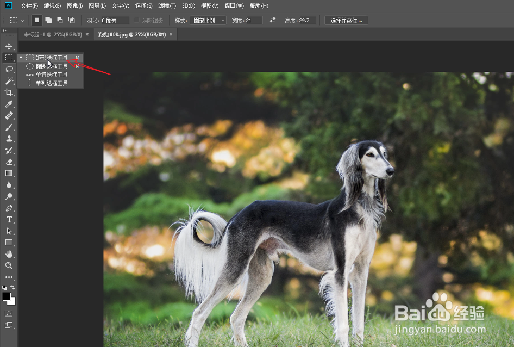The width and height of the screenshot is (514, 347).
Task: Click the 宽度 width input field
Action: click(x=254, y=20)
